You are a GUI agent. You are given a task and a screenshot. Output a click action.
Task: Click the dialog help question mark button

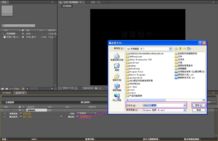200,43
